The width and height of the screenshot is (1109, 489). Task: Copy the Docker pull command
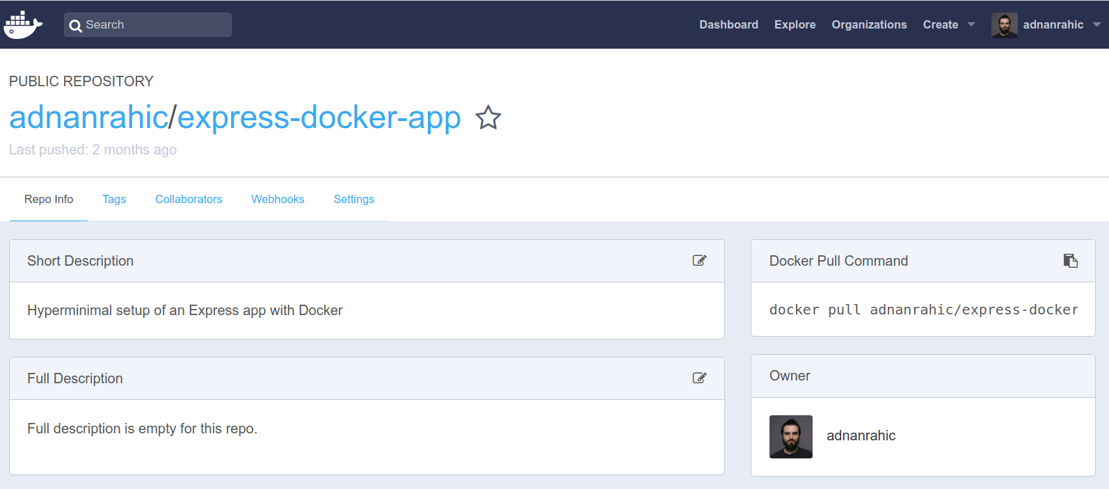tap(1070, 261)
